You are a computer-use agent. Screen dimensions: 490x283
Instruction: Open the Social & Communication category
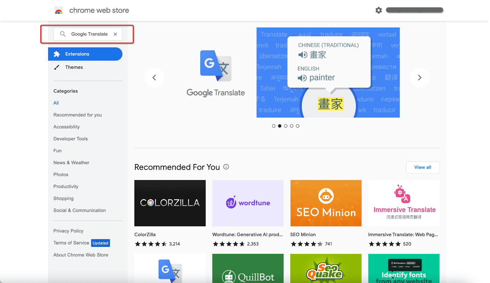tap(79, 210)
